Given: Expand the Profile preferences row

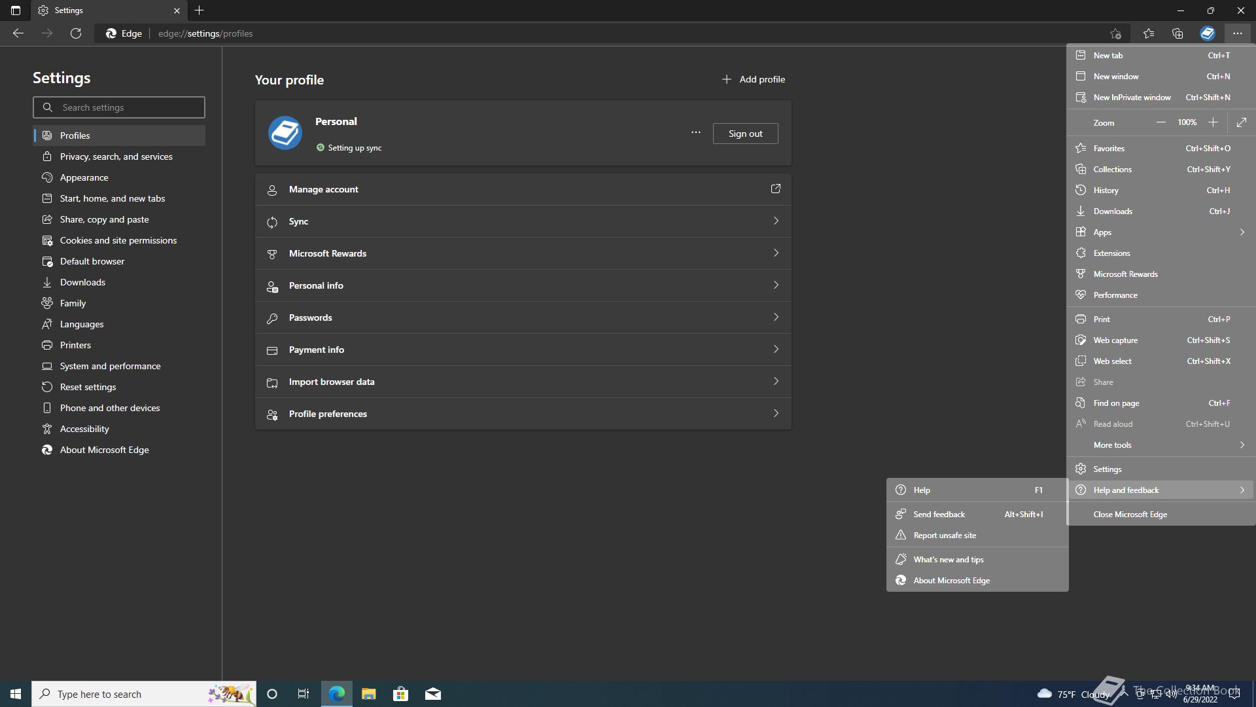Looking at the screenshot, I should [x=523, y=414].
